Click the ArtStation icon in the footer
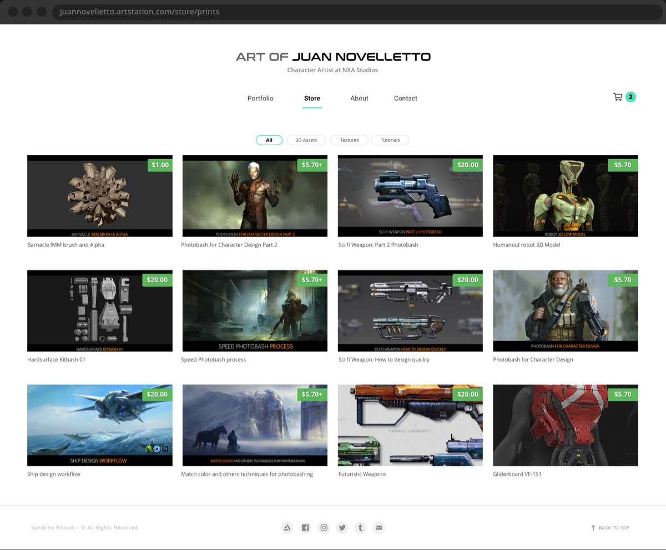Viewport: 666px width, 550px height. [287, 527]
